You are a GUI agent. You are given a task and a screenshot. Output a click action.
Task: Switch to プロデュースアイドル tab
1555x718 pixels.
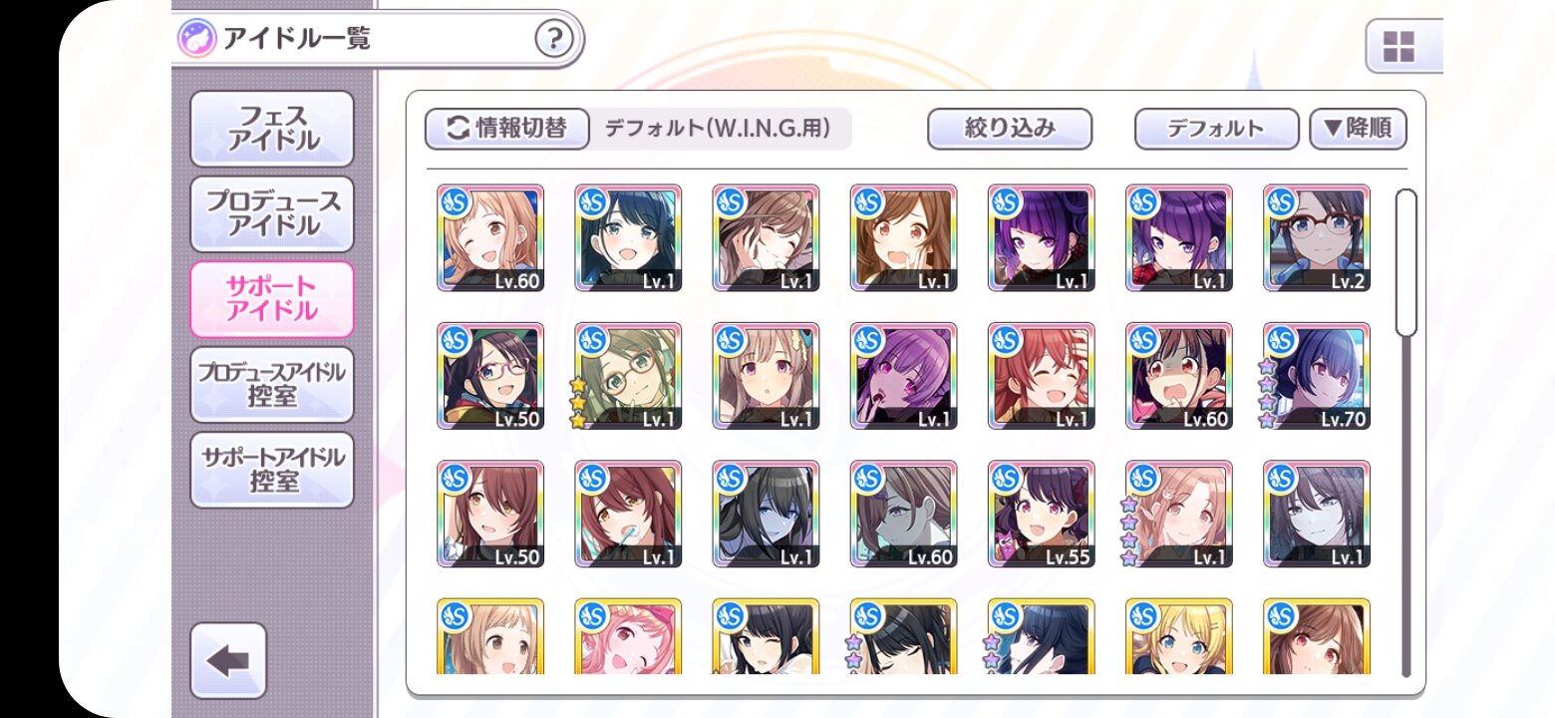point(272,213)
